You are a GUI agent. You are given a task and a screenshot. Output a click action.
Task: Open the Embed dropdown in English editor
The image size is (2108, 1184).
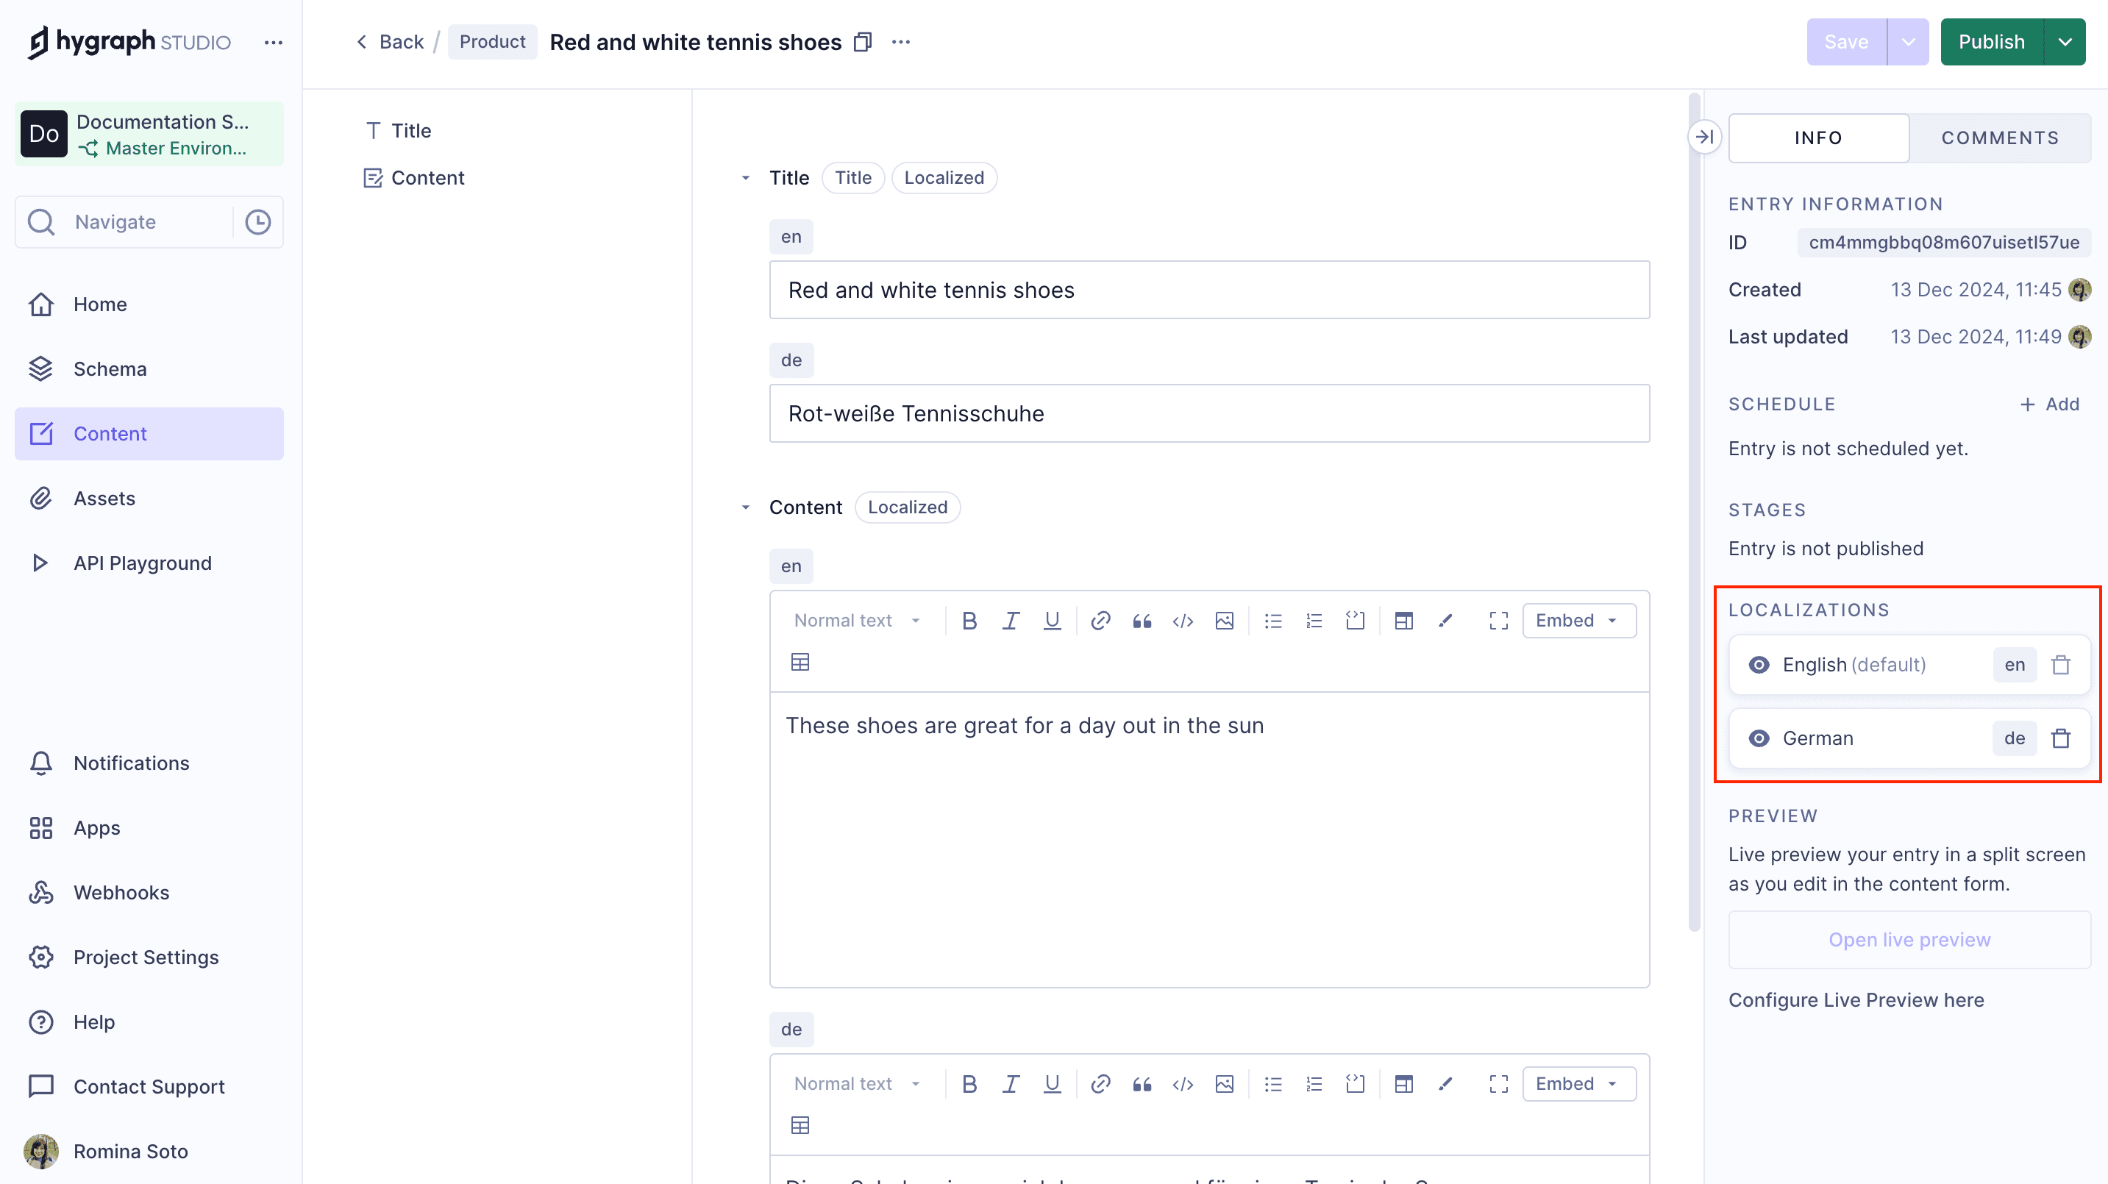(1578, 621)
